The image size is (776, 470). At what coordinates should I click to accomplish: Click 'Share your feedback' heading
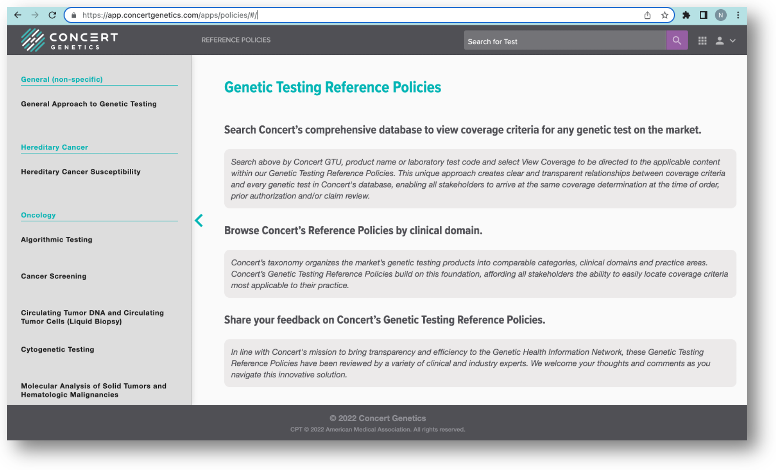385,320
